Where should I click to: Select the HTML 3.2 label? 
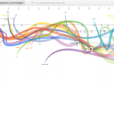[18, 47]
